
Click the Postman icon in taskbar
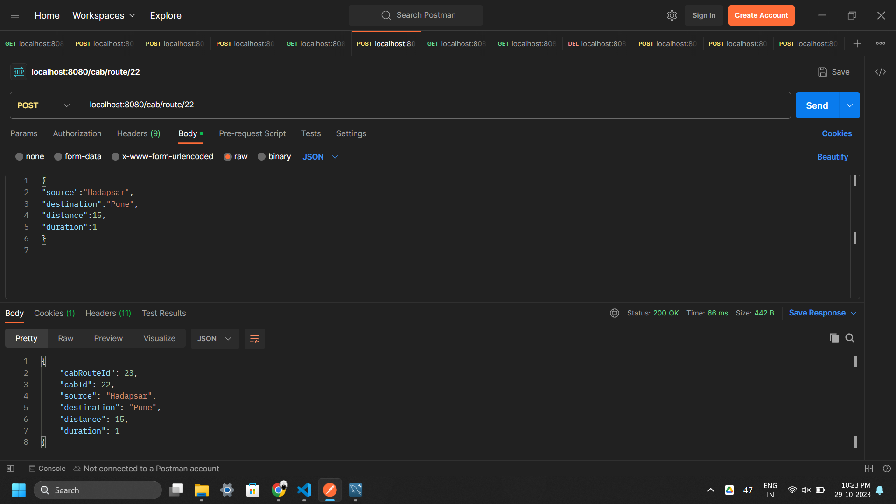click(x=330, y=490)
